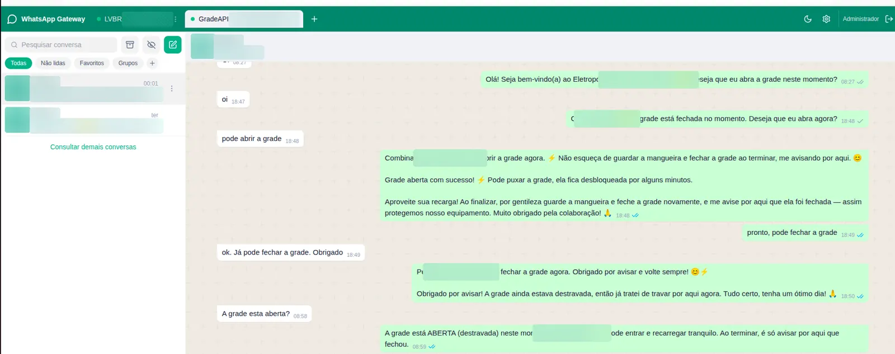895x354 pixels.
Task: Click outgoing message 'pronto, pode fechar a grade'
Action: point(805,233)
